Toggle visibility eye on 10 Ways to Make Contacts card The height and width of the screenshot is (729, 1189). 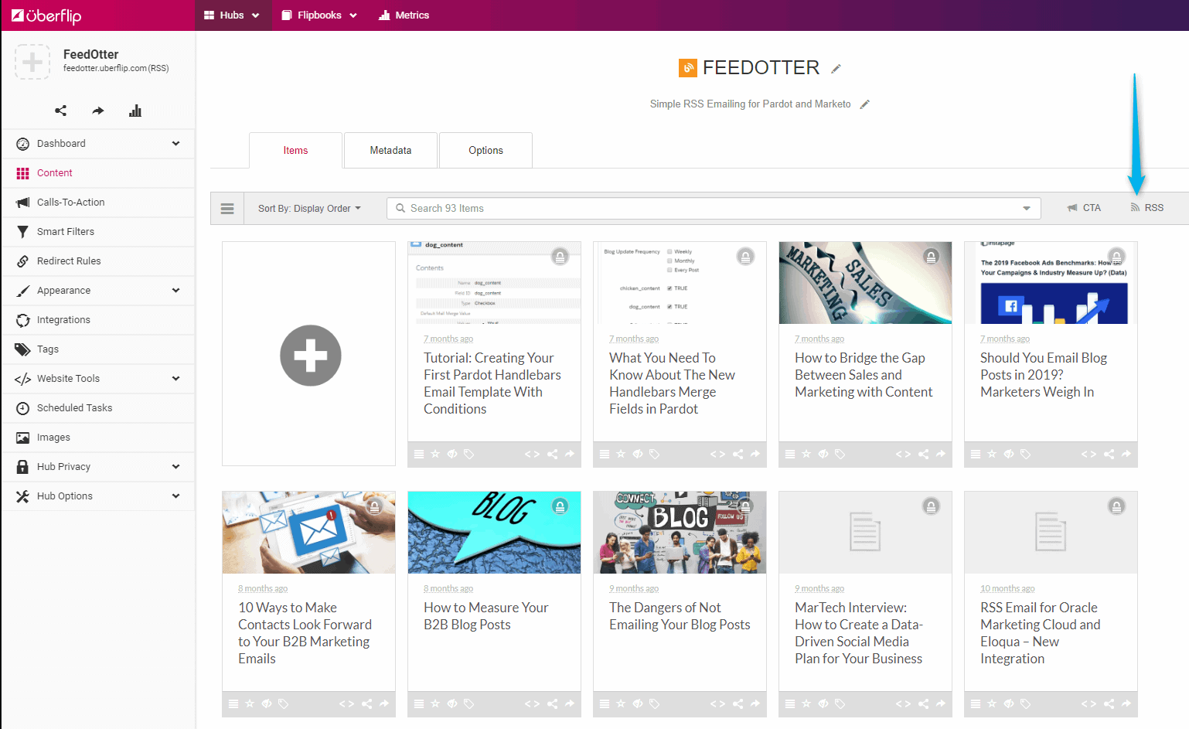coord(267,703)
